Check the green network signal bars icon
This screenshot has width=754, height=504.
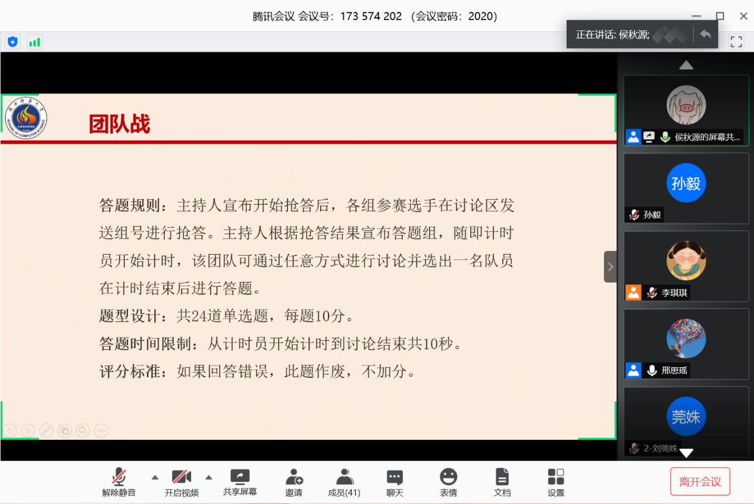pyautogui.click(x=35, y=42)
